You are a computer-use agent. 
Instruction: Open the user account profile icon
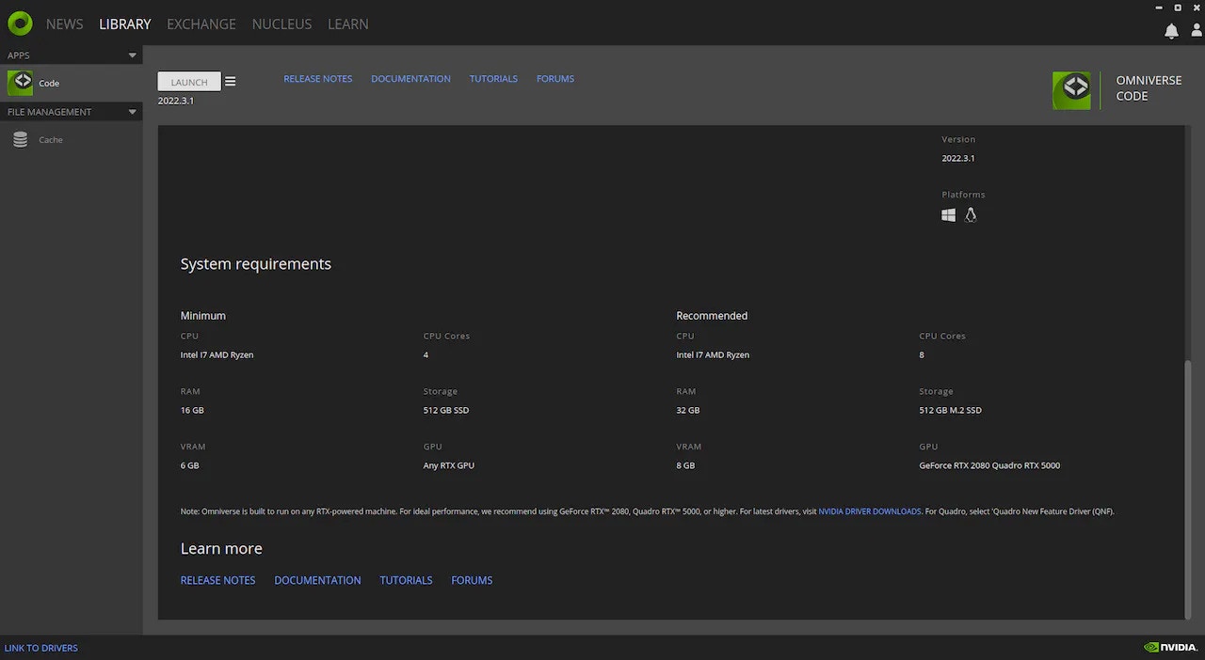[1197, 31]
